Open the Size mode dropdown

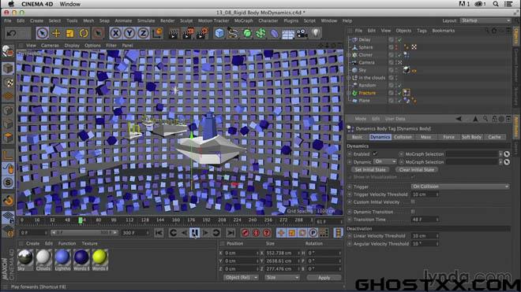282,277
